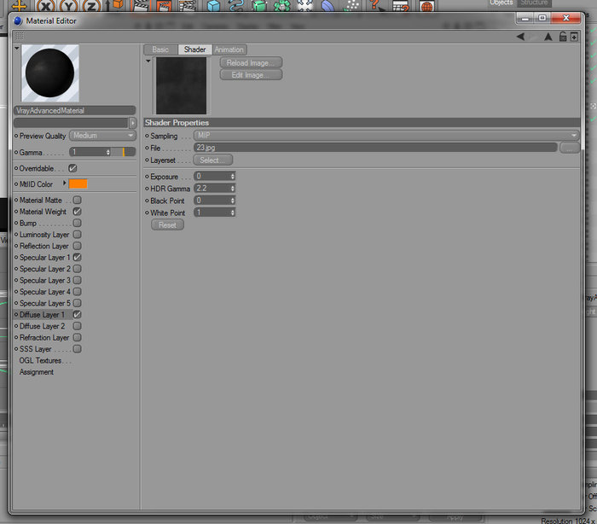Click the up arrow navigation icon
This screenshot has height=524, width=597.
coord(548,37)
